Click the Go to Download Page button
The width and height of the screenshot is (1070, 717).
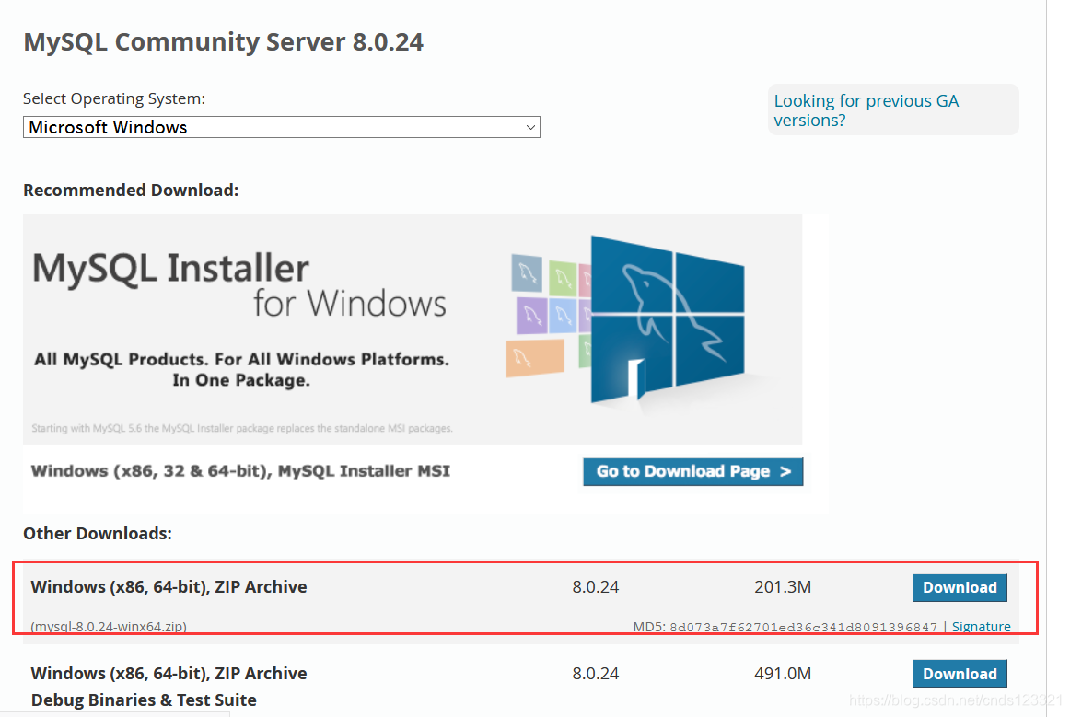point(692,471)
